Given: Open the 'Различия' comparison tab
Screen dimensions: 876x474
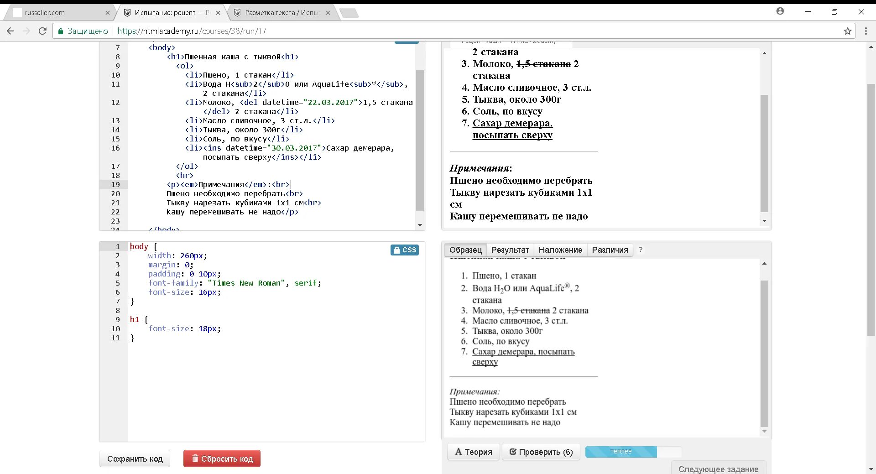Looking at the screenshot, I should click(x=610, y=250).
